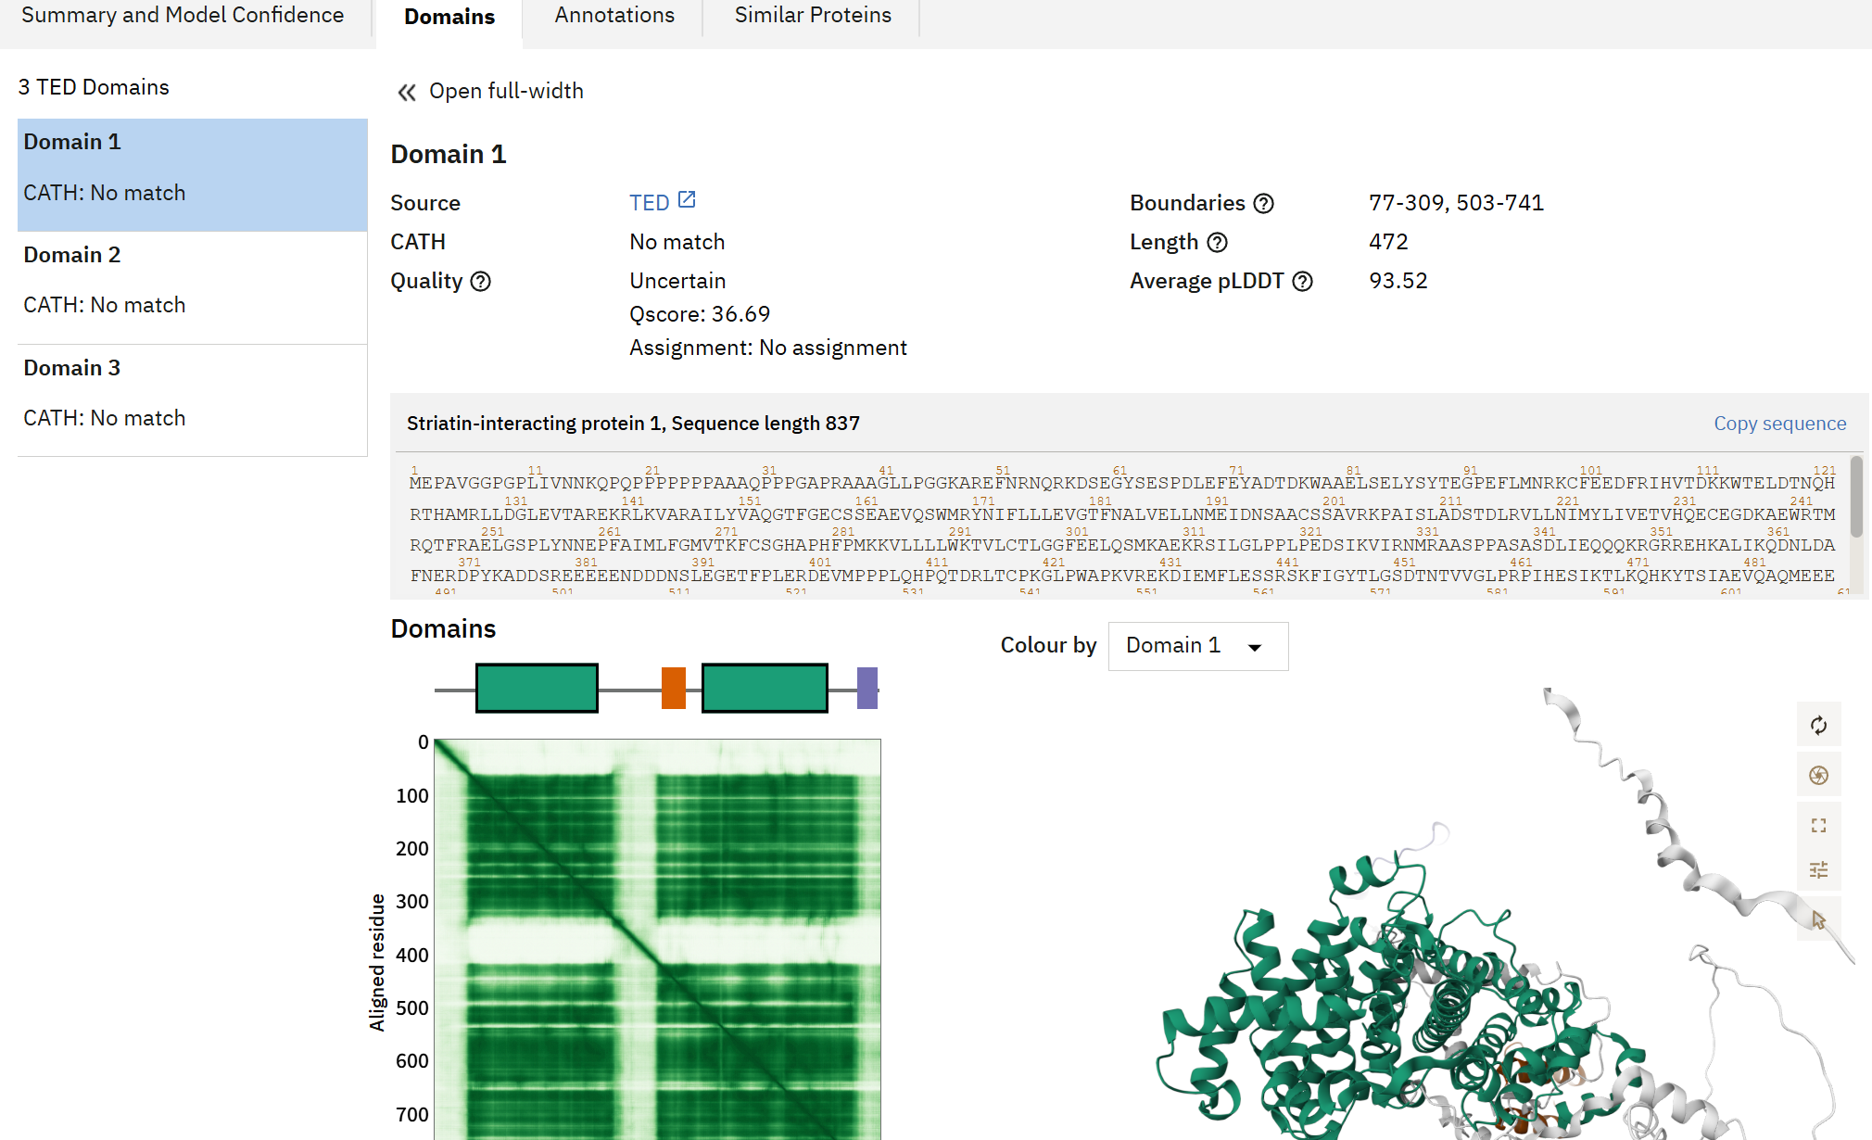Screen dimensions: 1872x1140
Task: Click the reset camera icon in 3D viewer
Action: click(1818, 726)
